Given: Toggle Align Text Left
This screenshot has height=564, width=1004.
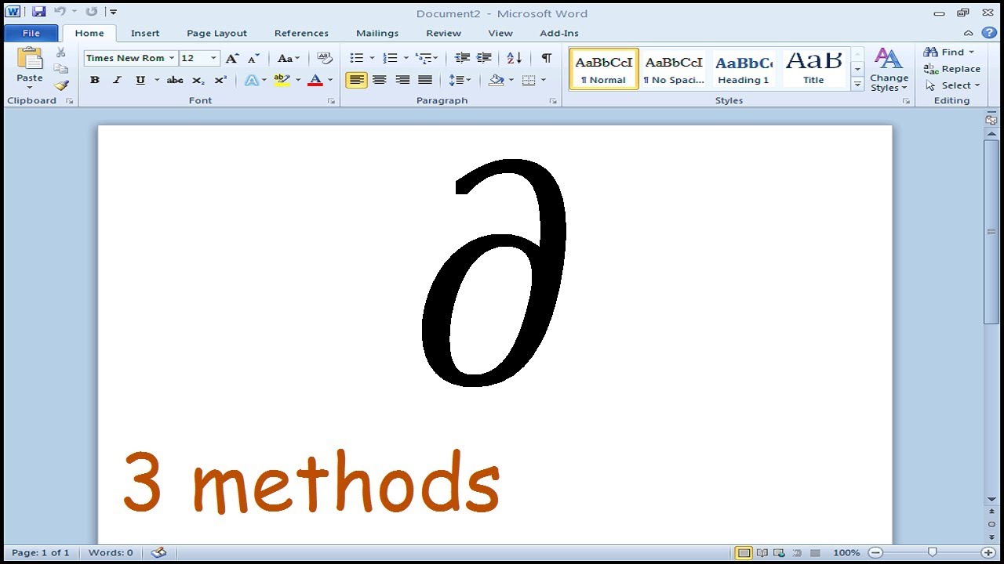Looking at the screenshot, I should pyautogui.click(x=356, y=80).
